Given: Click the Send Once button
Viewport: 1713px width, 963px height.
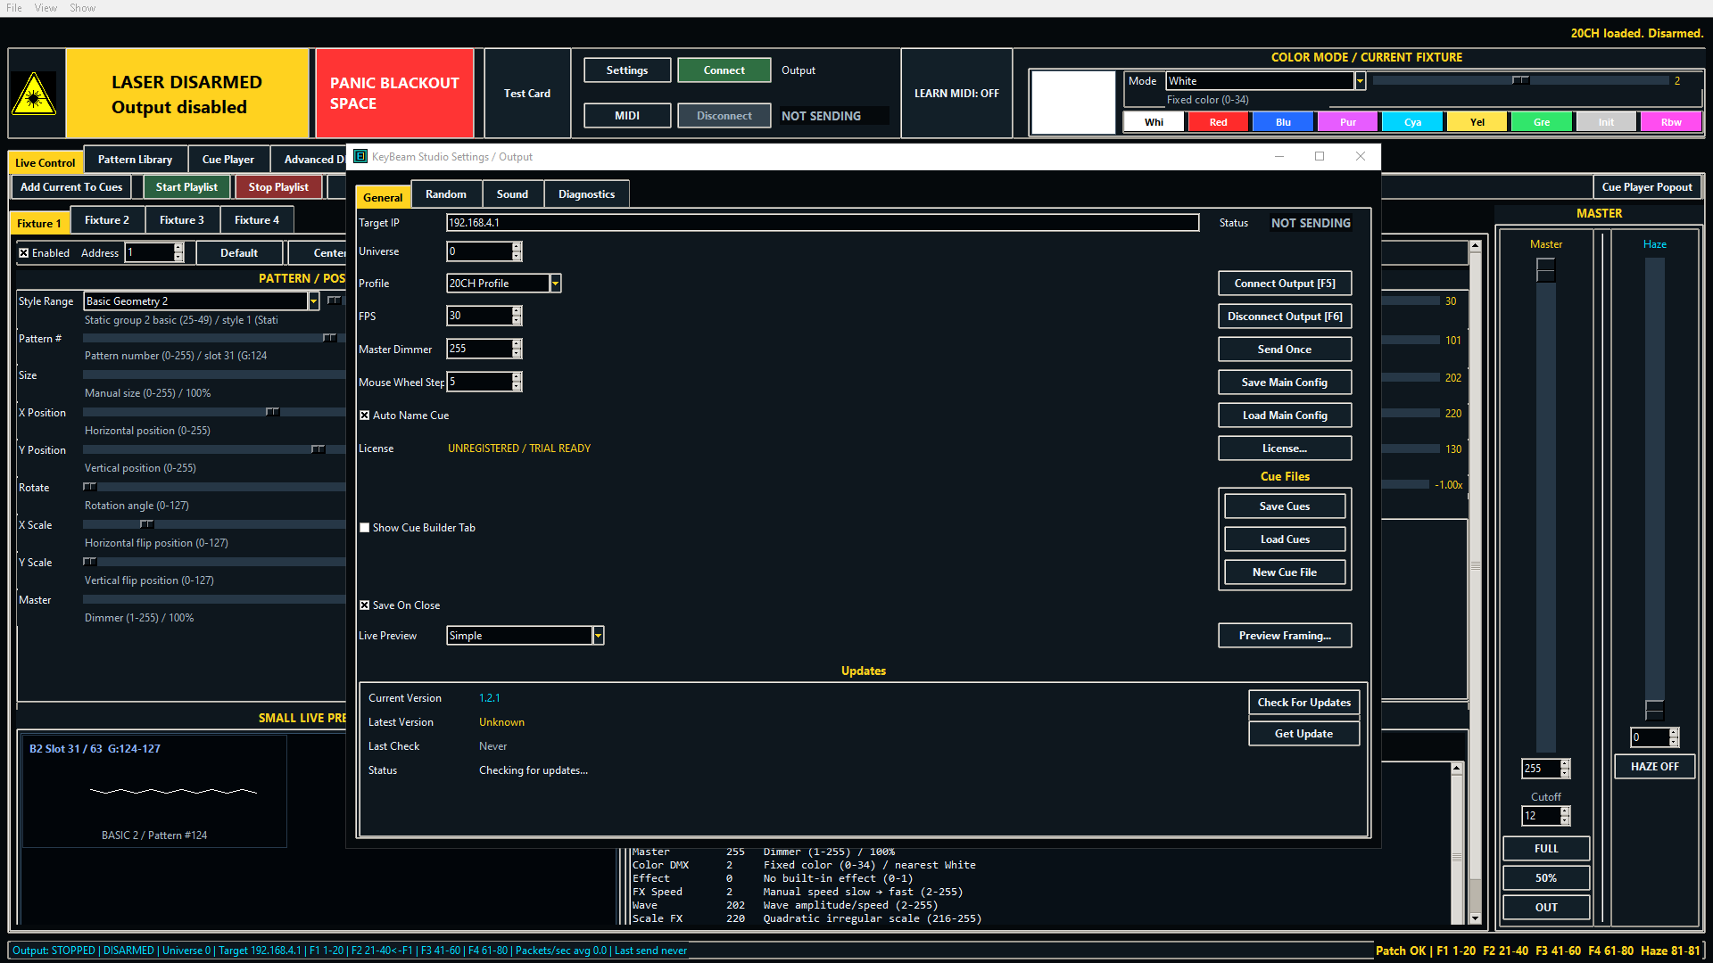Looking at the screenshot, I should pos(1285,350).
